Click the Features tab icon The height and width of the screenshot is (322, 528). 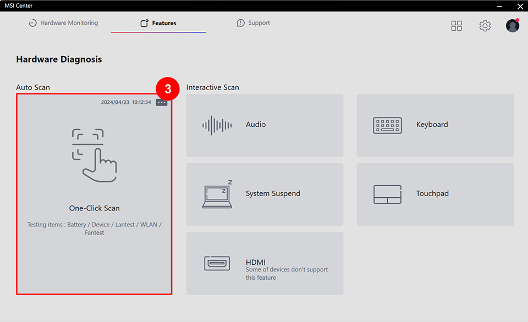(x=144, y=23)
